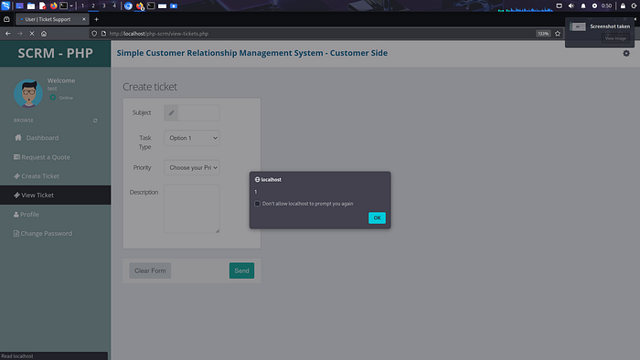Reset the 133% zoom level
The height and width of the screenshot is (360, 640).
click(x=543, y=34)
